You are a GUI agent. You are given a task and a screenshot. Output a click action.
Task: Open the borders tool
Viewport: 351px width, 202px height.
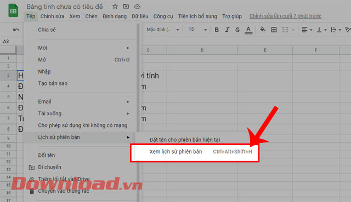(274, 30)
